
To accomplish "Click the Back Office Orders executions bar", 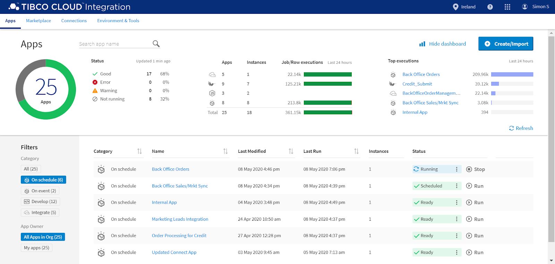I will point(512,74).
